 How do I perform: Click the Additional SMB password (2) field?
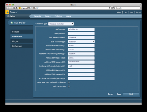(81, 62)
